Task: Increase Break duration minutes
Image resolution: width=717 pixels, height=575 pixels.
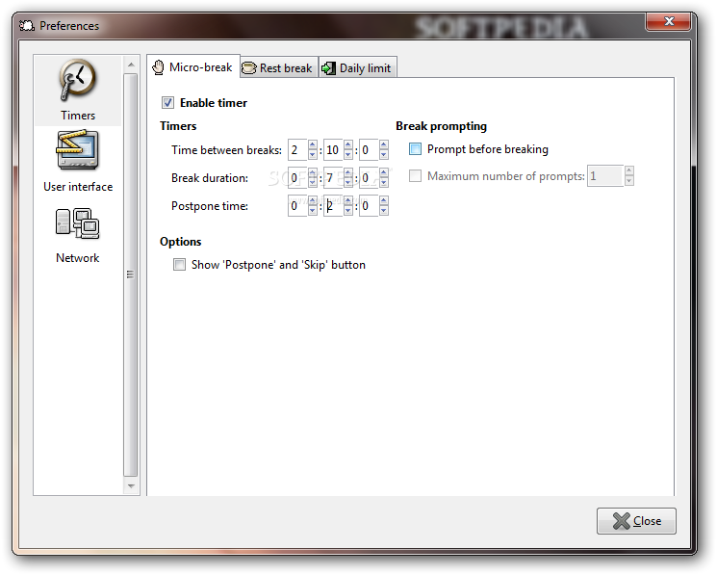Action: coord(348,173)
